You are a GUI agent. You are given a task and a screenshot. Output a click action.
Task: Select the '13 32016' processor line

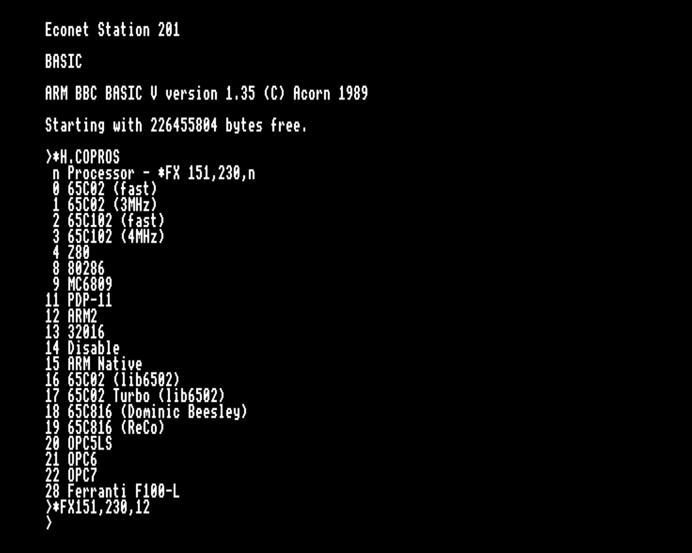pyautogui.click(x=75, y=332)
